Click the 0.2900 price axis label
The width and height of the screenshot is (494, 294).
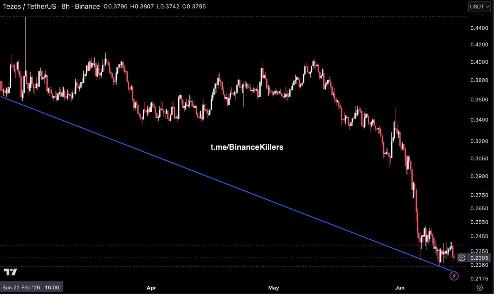click(479, 177)
